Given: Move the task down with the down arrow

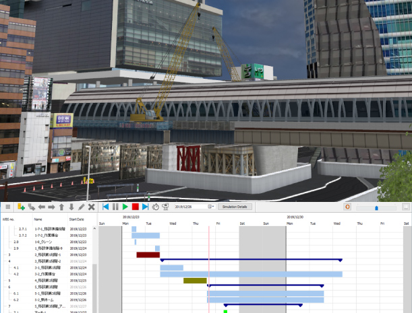Looking at the screenshot, I should pyautogui.click(x=71, y=207).
